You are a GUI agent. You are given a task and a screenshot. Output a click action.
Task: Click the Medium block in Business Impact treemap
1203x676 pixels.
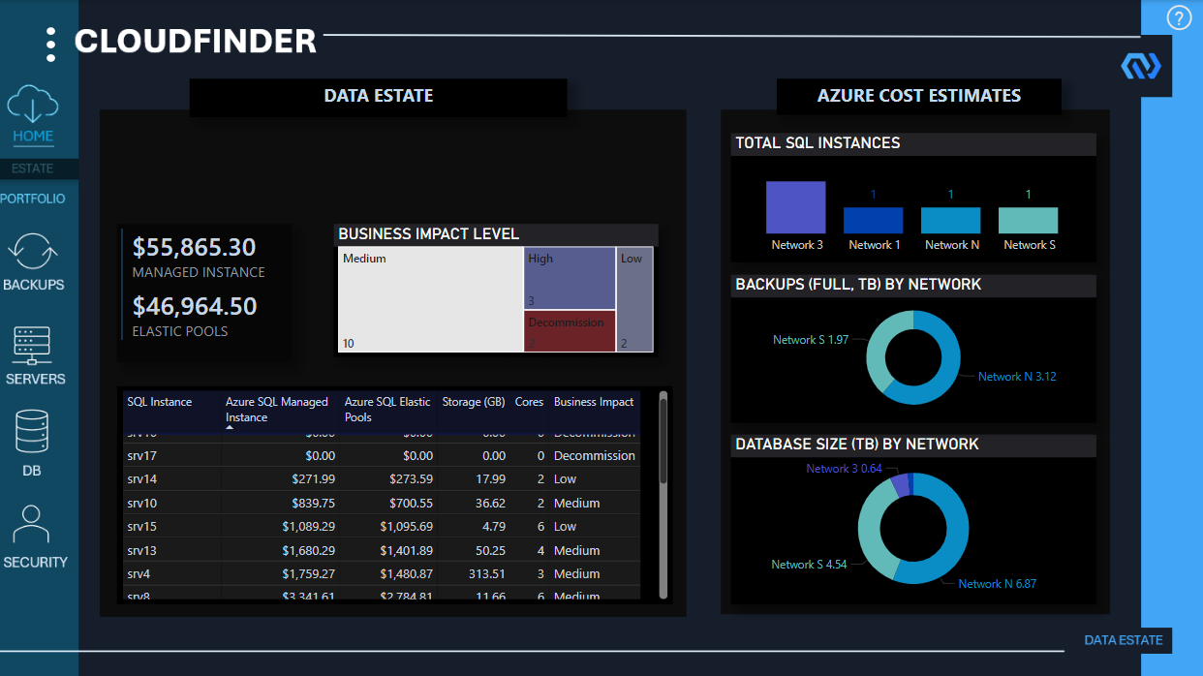click(431, 299)
